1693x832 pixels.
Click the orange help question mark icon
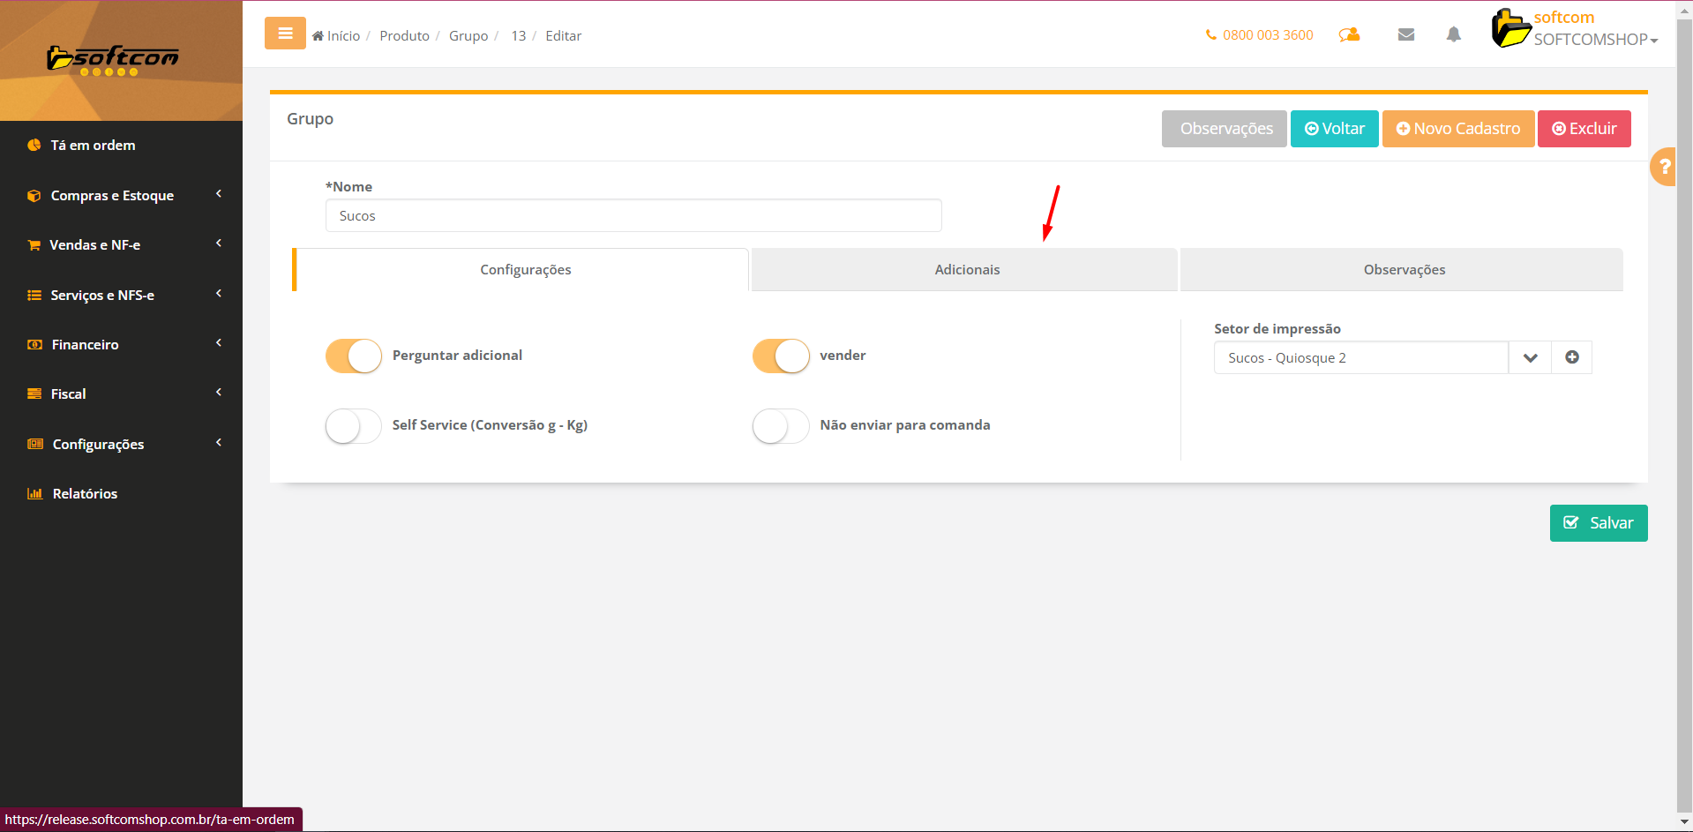tap(1664, 167)
